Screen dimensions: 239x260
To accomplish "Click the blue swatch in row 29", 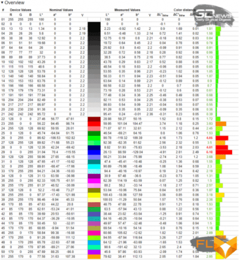I will click(x=94, y=152).
